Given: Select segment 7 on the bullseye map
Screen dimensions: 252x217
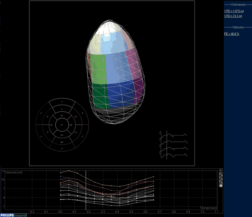Looking at the screenshot, I should (x=62, y=109).
